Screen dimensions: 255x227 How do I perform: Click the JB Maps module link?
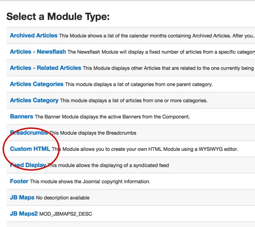click(22, 197)
